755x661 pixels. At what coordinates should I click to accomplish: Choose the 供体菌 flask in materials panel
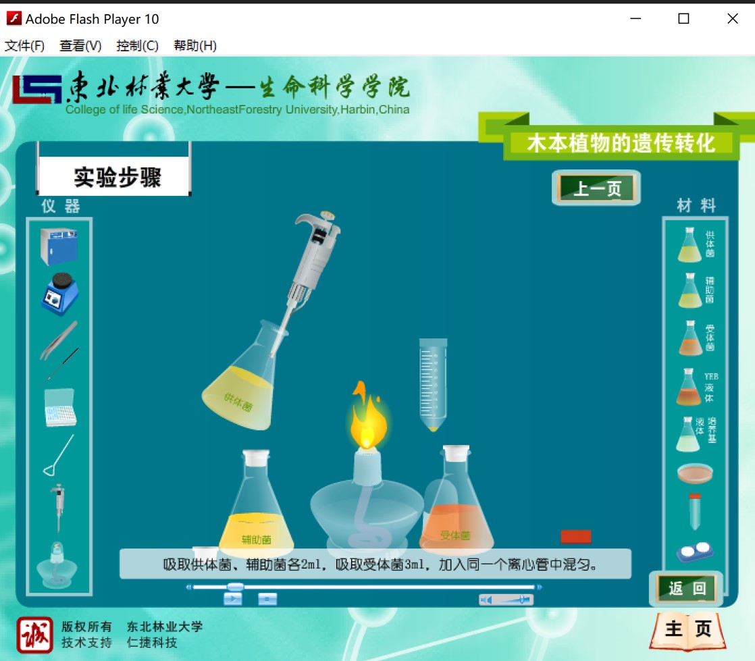(690, 245)
